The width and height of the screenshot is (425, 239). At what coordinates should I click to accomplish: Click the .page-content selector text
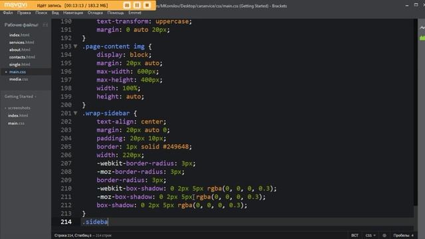(x=106, y=46)
